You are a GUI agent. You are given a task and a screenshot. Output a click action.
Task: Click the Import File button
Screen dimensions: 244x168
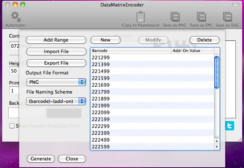pyautogui.click(x=56, y=52)
